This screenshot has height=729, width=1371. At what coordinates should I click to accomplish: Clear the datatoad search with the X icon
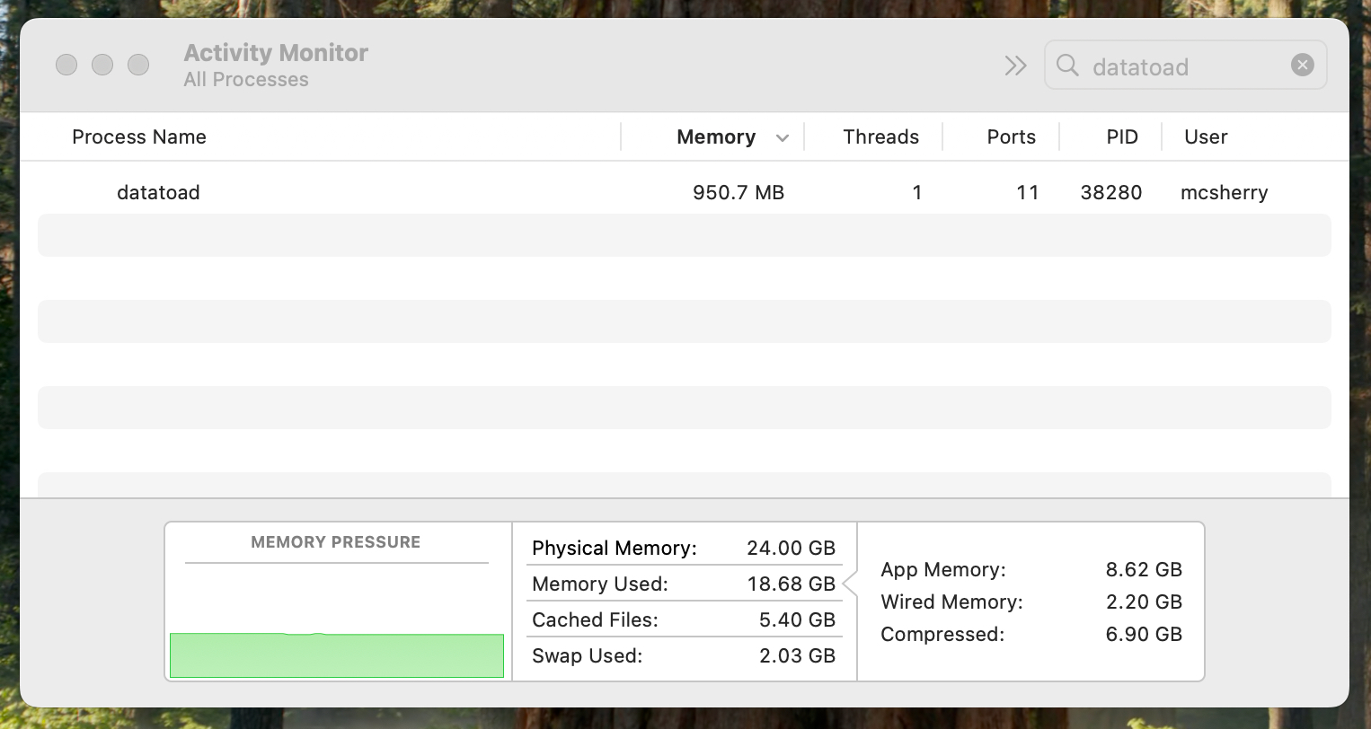coord(1302,65)
